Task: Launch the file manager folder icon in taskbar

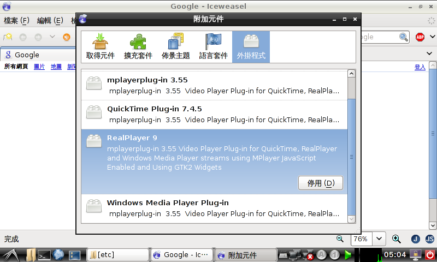Action: [31, 255]
